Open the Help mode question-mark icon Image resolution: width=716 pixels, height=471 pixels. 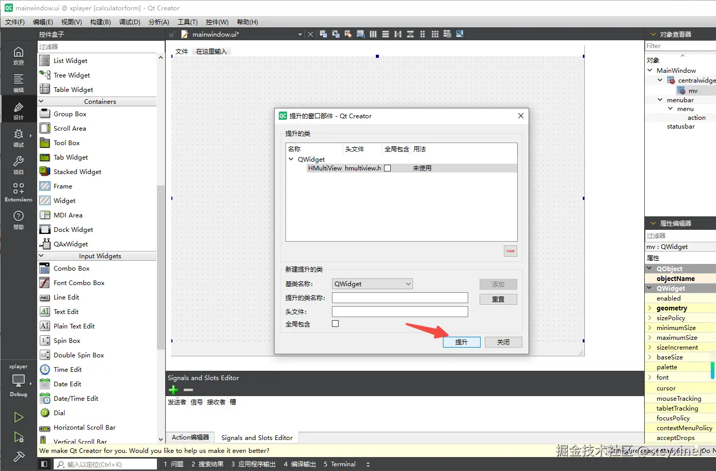click(19, 219)
